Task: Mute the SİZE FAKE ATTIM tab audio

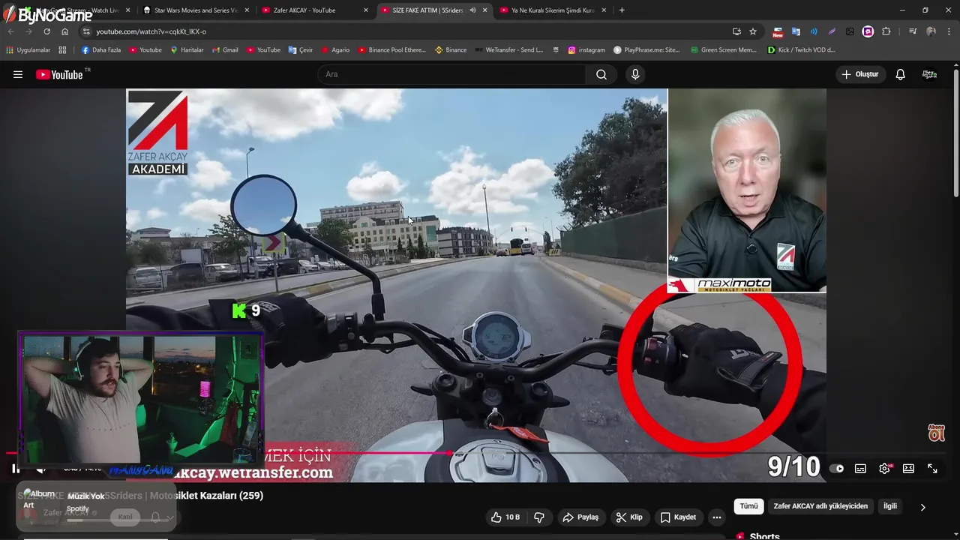Action: click(x=472, y=10)
